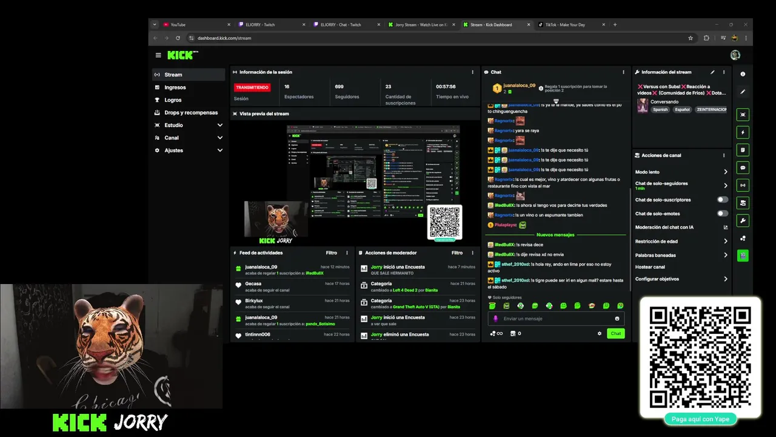Reload the dashboard page
The height and width of the screenshot is (437, 776).
pos(178,38)
